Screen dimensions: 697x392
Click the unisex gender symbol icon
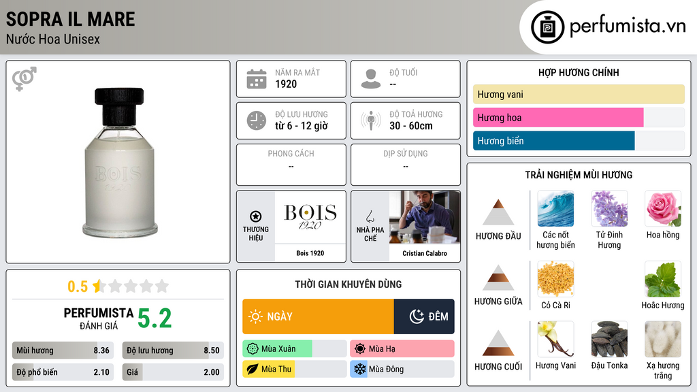coord(24,79)
